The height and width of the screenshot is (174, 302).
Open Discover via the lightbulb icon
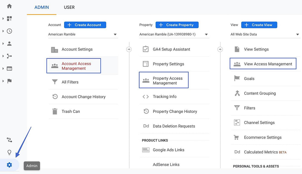pos(9,152)
